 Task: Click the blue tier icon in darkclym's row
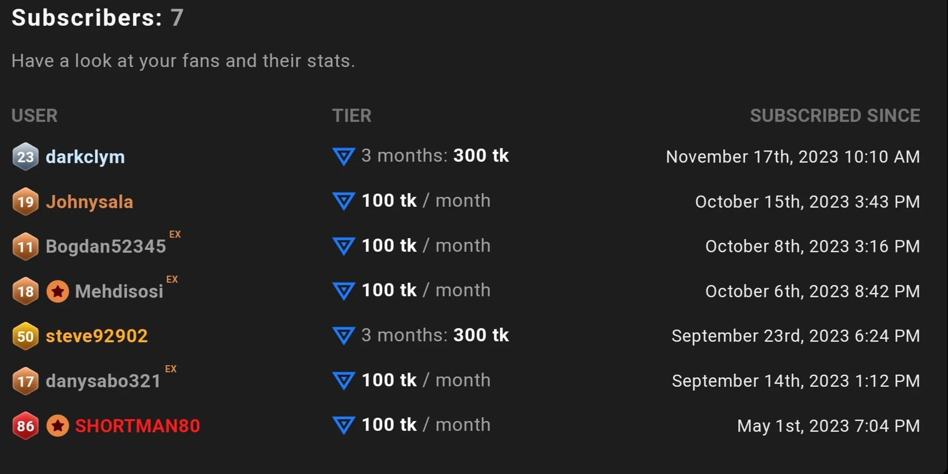[x=344, y=156]
